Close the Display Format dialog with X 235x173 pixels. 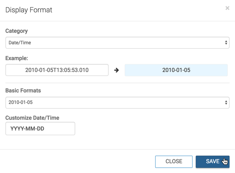point(227,8)
